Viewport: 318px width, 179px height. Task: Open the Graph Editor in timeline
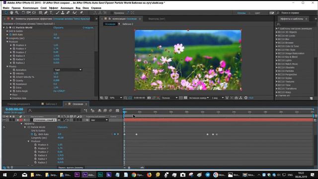117,110
